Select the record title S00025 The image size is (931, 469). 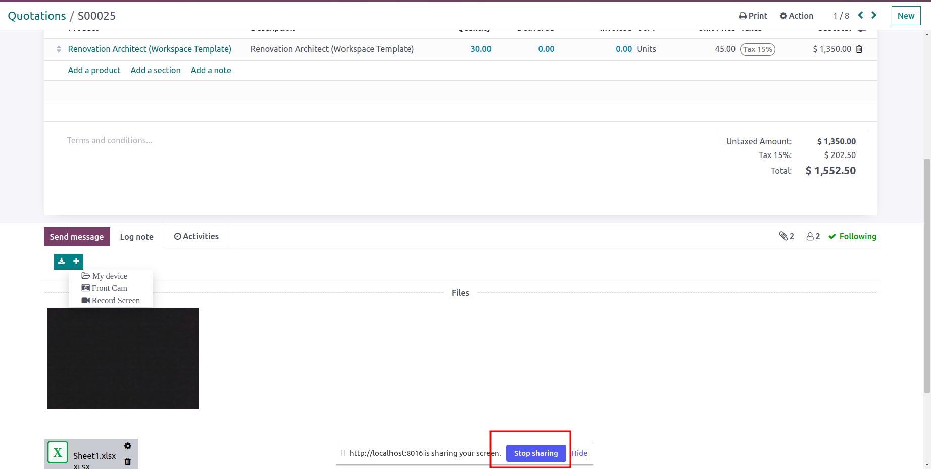point(96,16)
